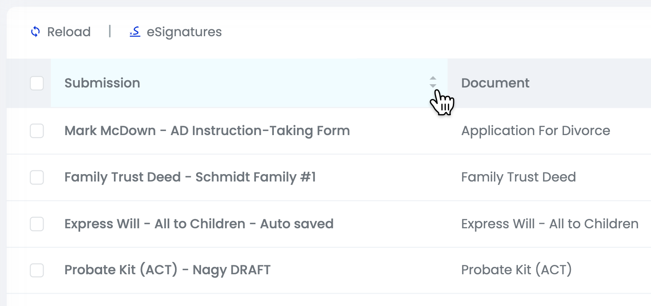
Task: Check the Express Will - Auto saved row
Action: pyautogui.click(x=37, y=224)
